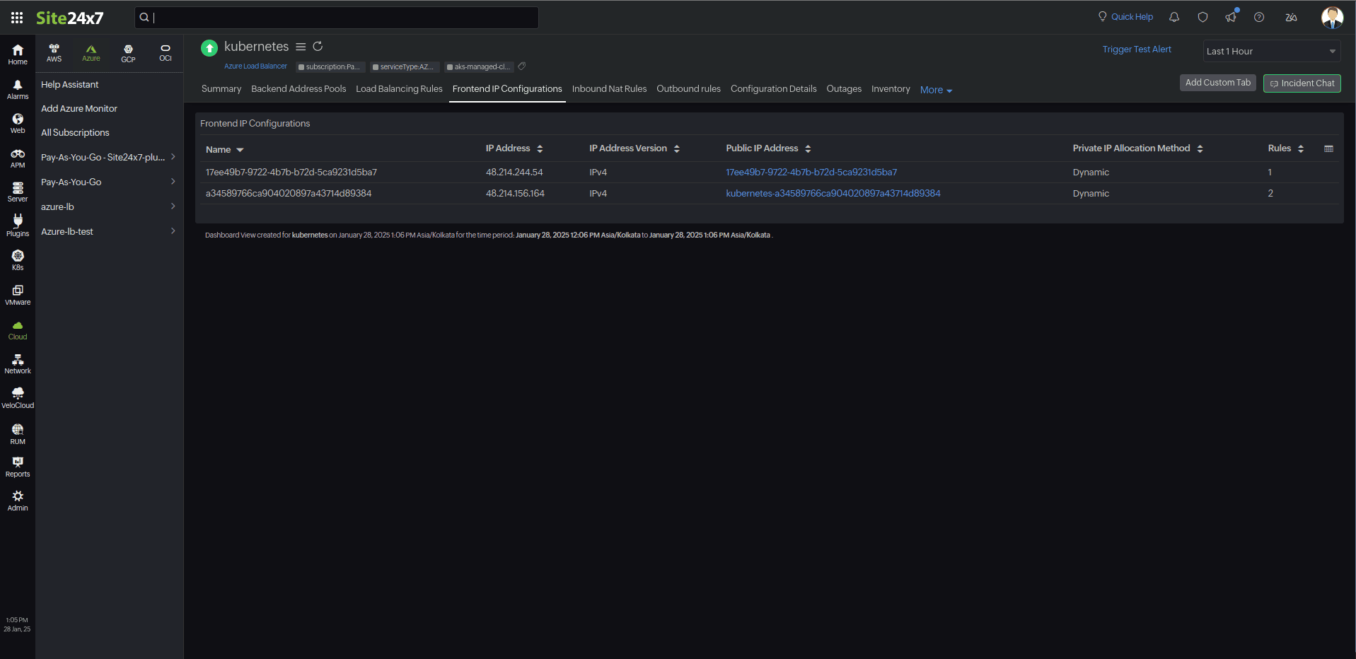Open the AWS monitoring section
The height and width of the screenshot is (659, 1356).
54,52
